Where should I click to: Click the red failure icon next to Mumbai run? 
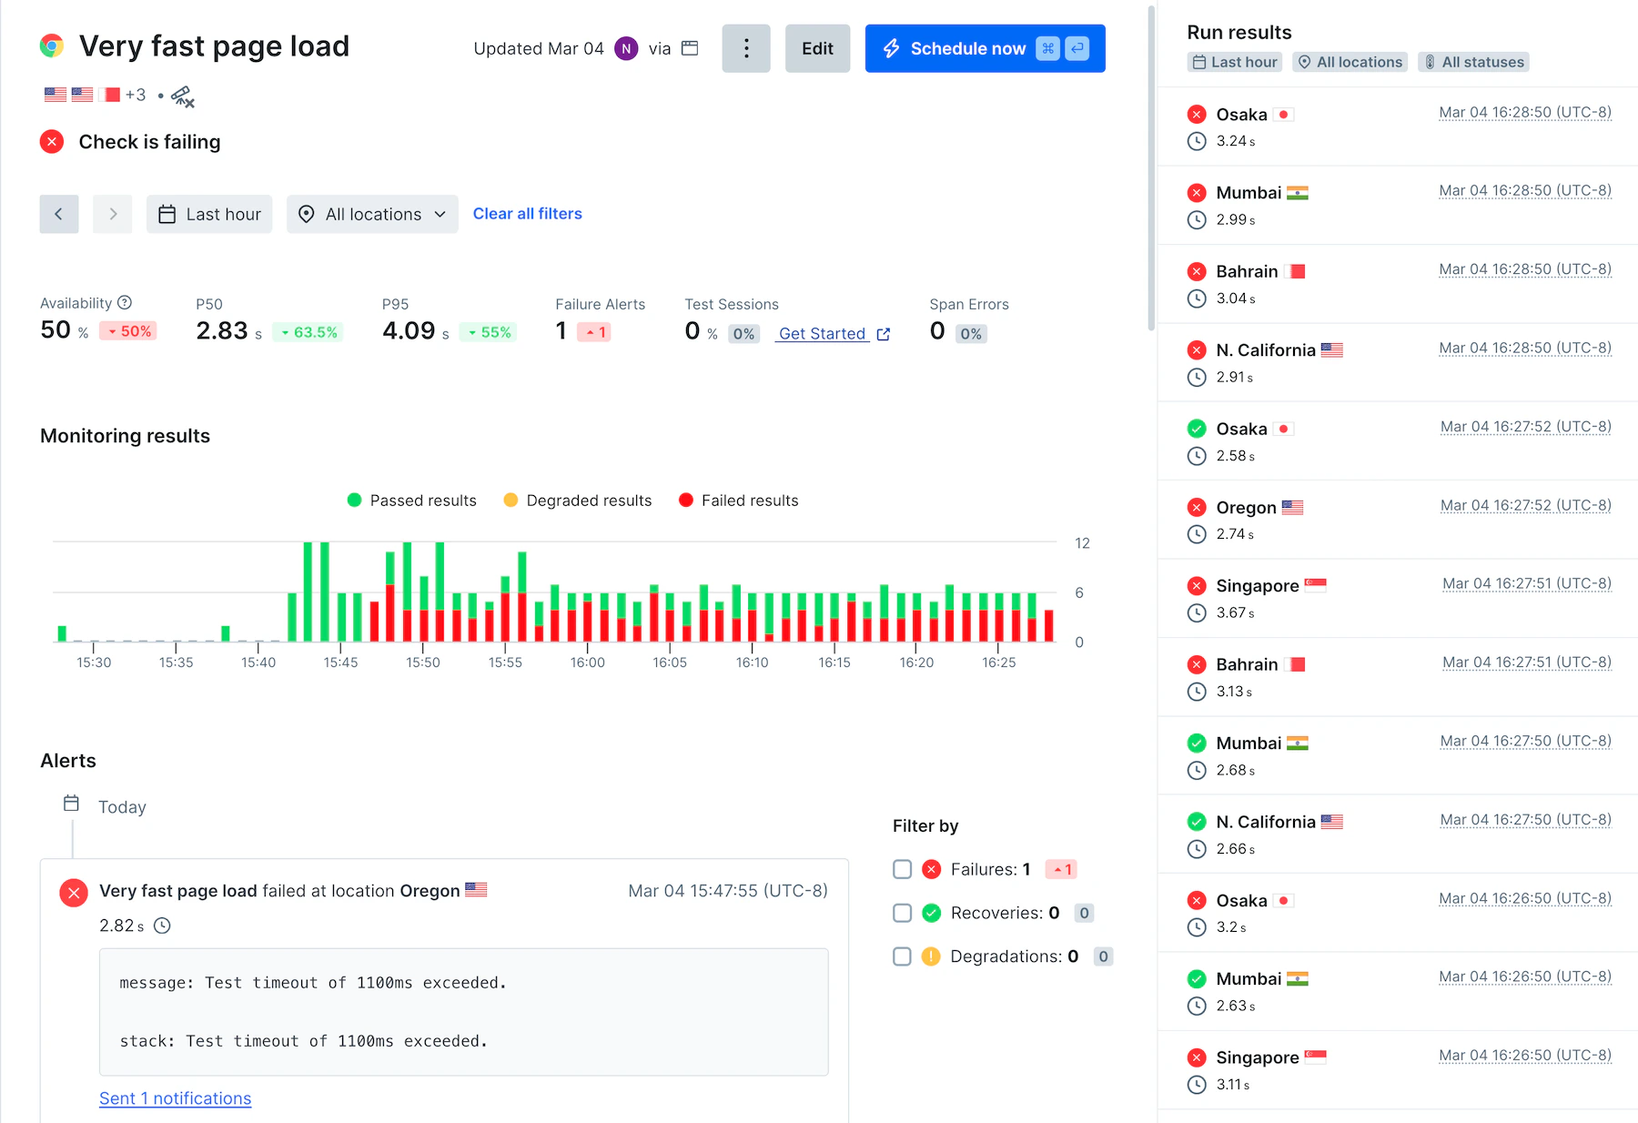point(1197,192)
